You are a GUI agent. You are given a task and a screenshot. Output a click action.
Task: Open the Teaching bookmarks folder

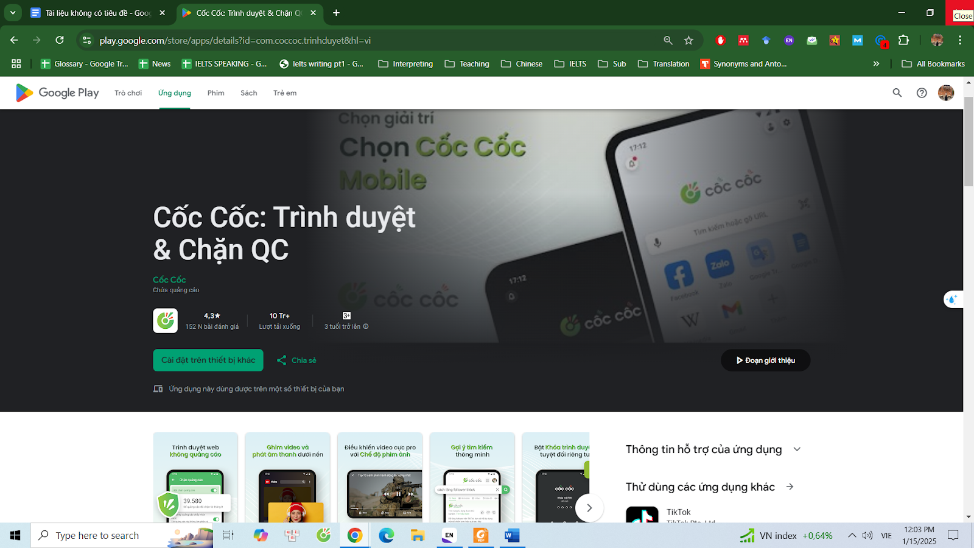click(x=467, y=63)
